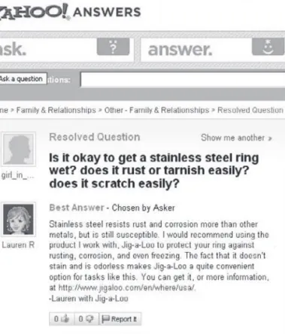Click the smiley face icon beside answer
Viewport: 285px width, 334px height.
[x=268, y=47]
